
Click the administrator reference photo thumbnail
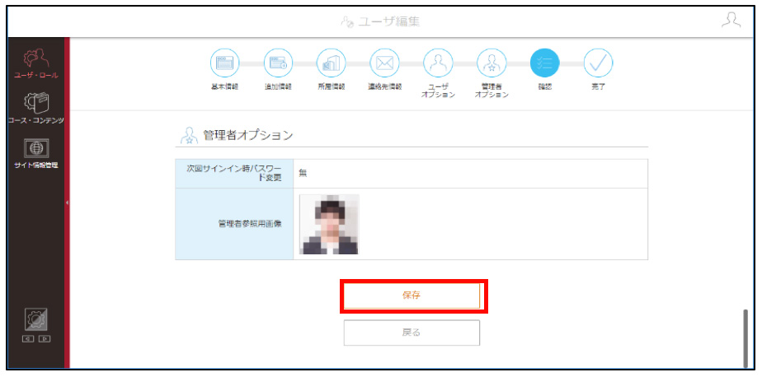tap(329, 224)
